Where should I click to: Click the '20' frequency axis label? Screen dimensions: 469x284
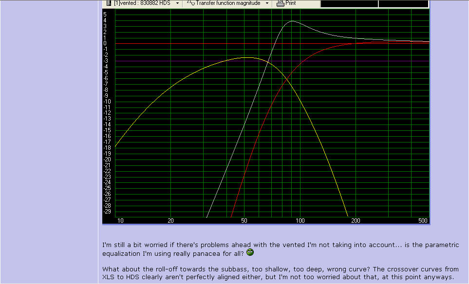pyautogui.click(x=170, y=220)
